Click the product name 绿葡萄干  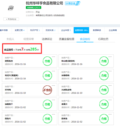tap(9, 104)
